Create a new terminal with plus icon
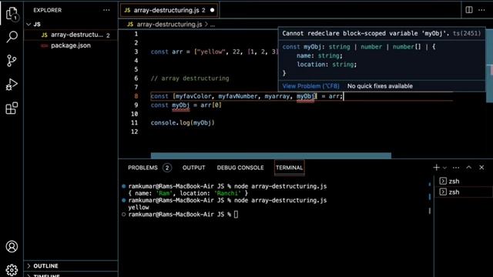The height and width of the screenshot is (277, 493). point(436,168)
